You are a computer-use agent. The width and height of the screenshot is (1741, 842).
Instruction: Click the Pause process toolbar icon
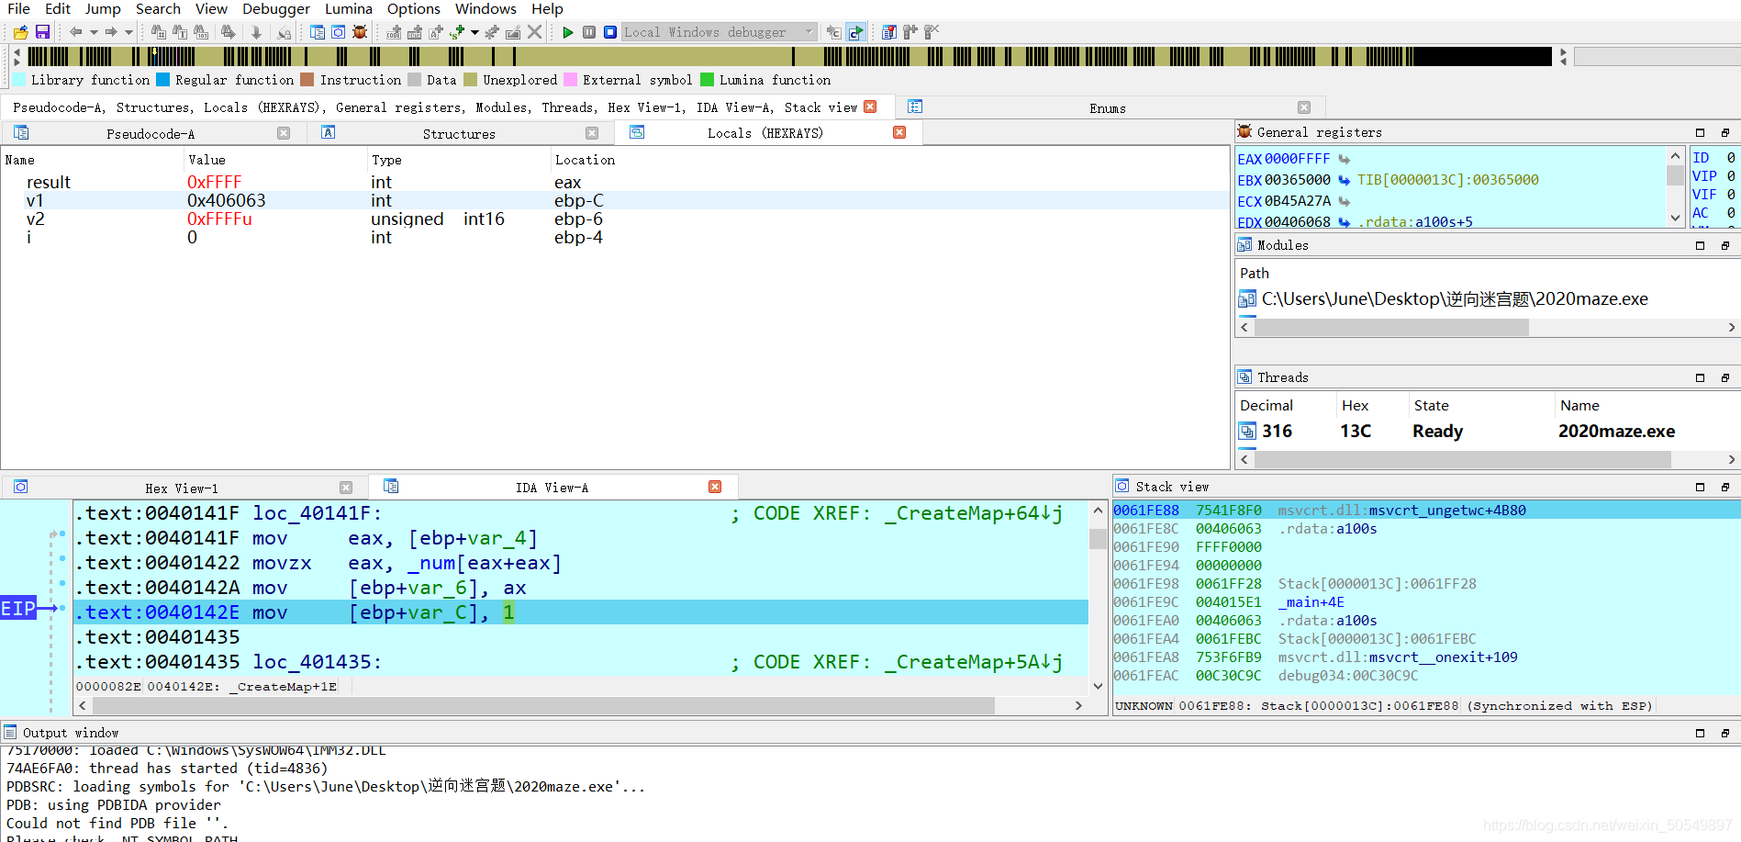tap(589, 32)
